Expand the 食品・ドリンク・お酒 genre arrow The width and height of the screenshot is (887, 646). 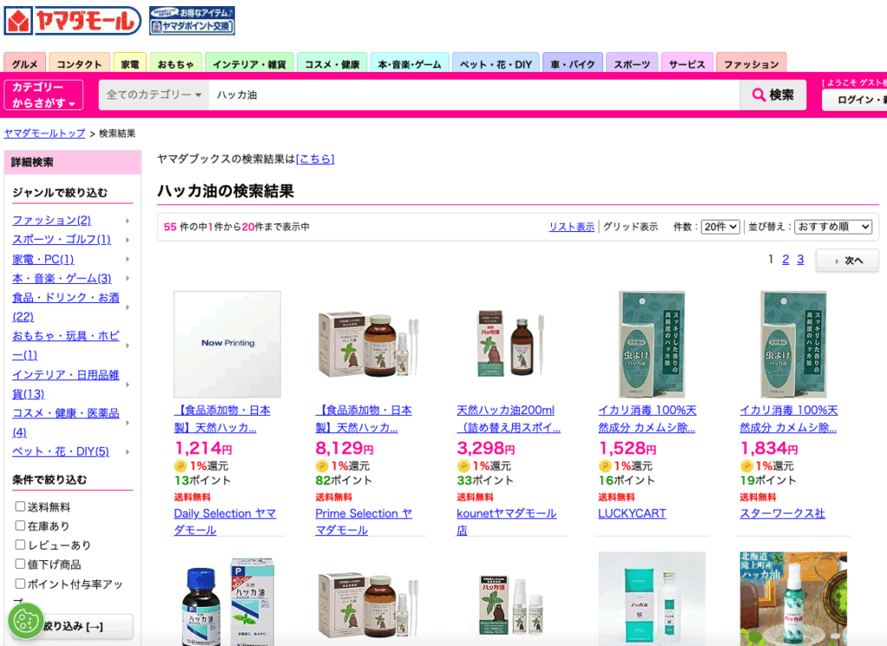point(128,307)
